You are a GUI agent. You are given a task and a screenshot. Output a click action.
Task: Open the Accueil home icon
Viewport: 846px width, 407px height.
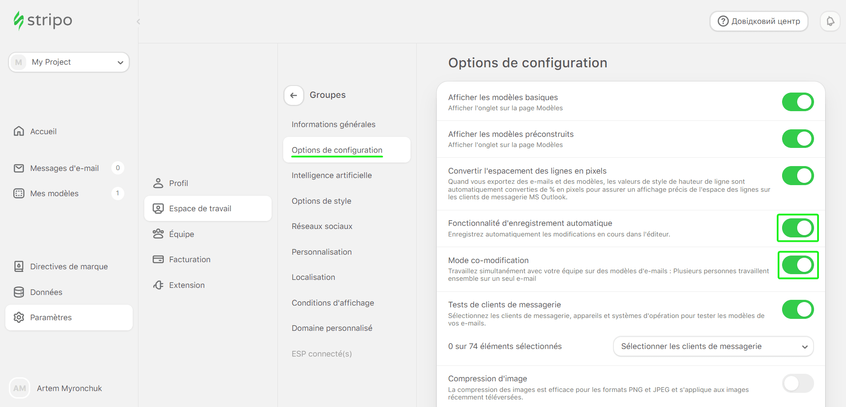point(18,131)
